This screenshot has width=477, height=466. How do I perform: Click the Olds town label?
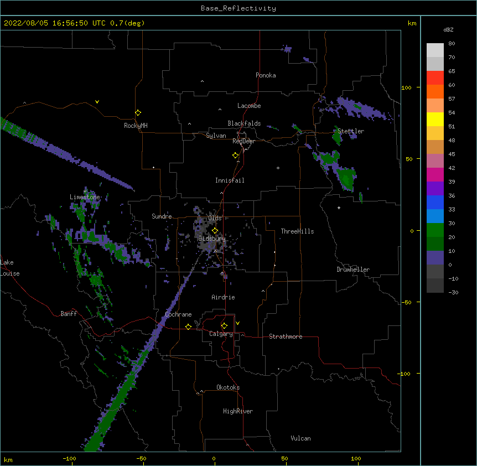tap(215, 218)
